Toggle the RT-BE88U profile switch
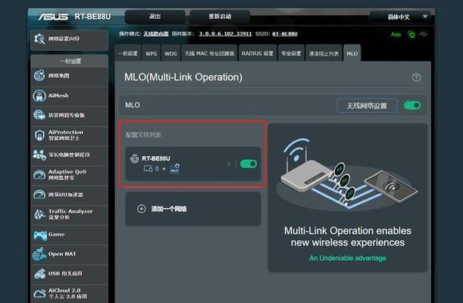 coord(249,164)
